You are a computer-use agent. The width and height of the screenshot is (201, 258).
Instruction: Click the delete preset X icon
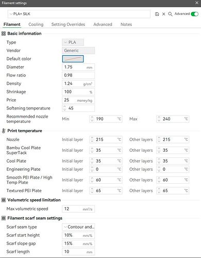click(163, 14)
